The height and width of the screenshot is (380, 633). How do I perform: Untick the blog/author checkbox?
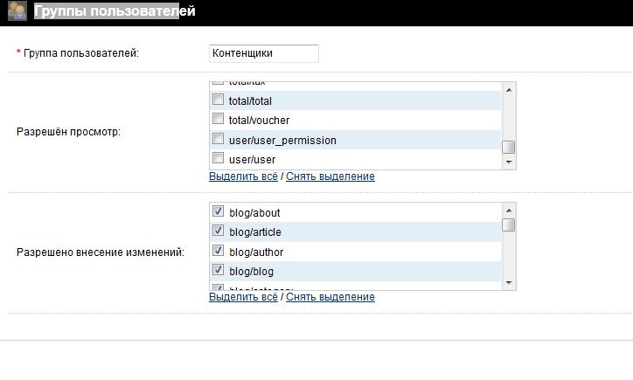click(219, 252)
